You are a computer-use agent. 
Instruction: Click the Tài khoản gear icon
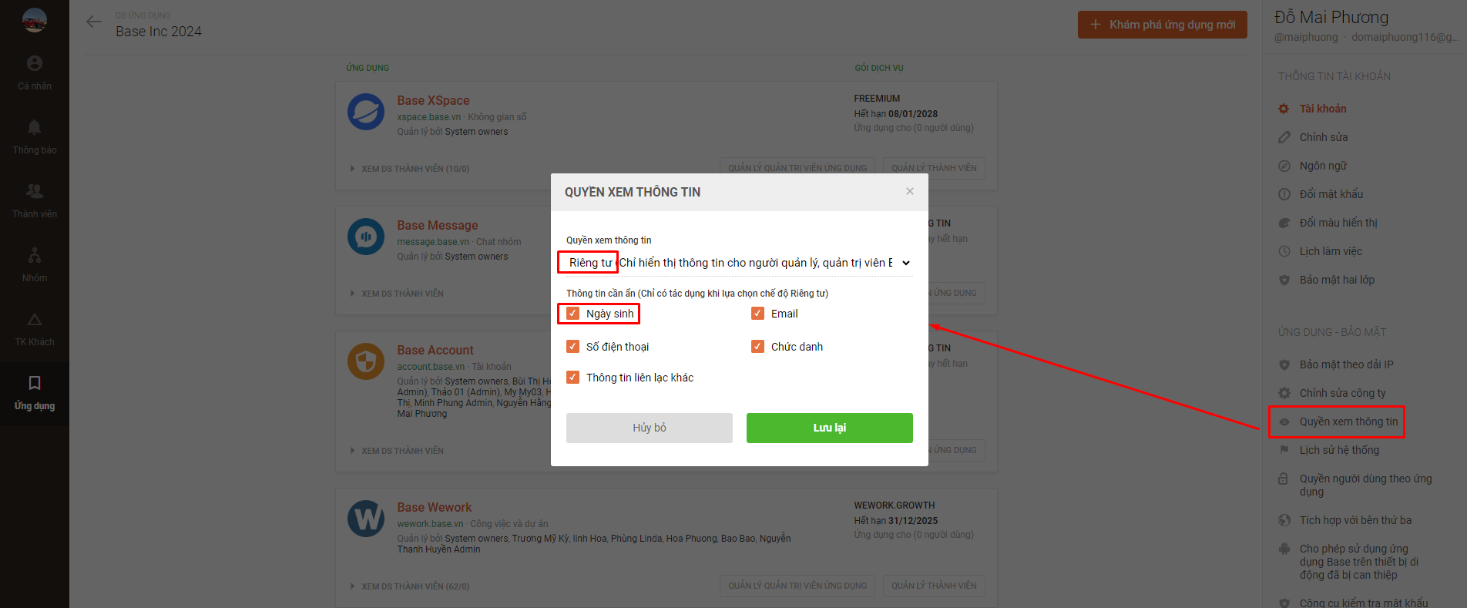pyautogui.click(x=1284, y=109)
